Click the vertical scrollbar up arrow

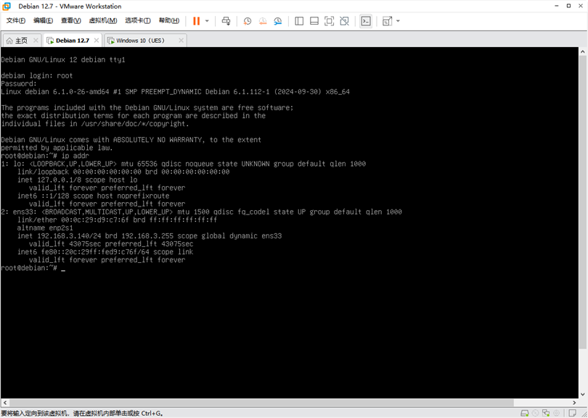583,51
